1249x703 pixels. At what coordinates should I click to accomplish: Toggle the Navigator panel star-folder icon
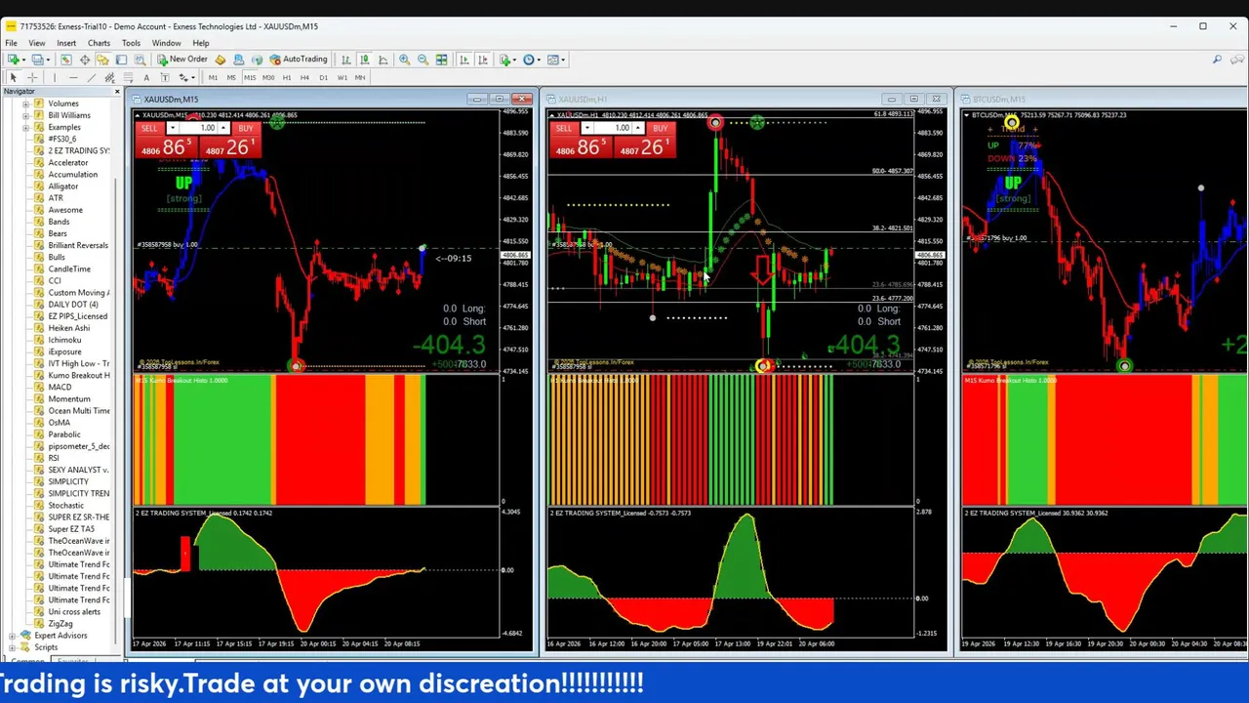103,60
